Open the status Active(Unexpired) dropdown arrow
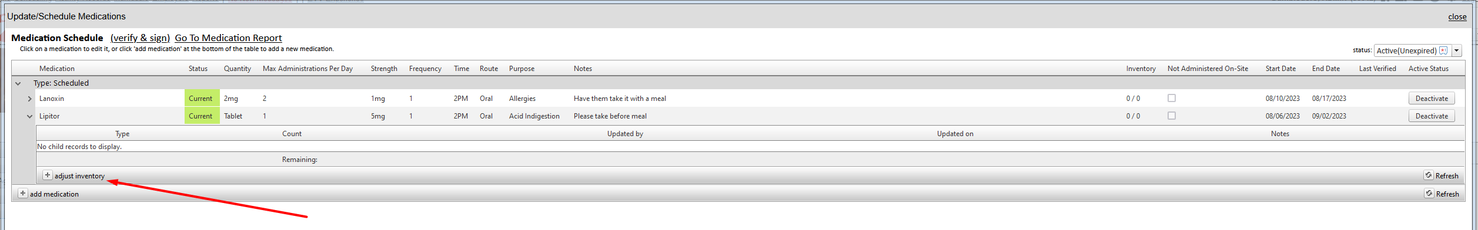This screenshot has height=230, width=1478. pyautogui.click(x=1457, y=51)
